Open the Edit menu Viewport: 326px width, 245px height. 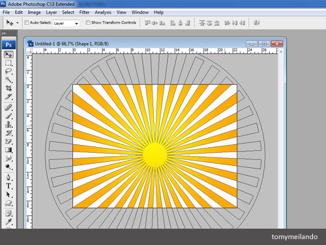click(19, 12)
